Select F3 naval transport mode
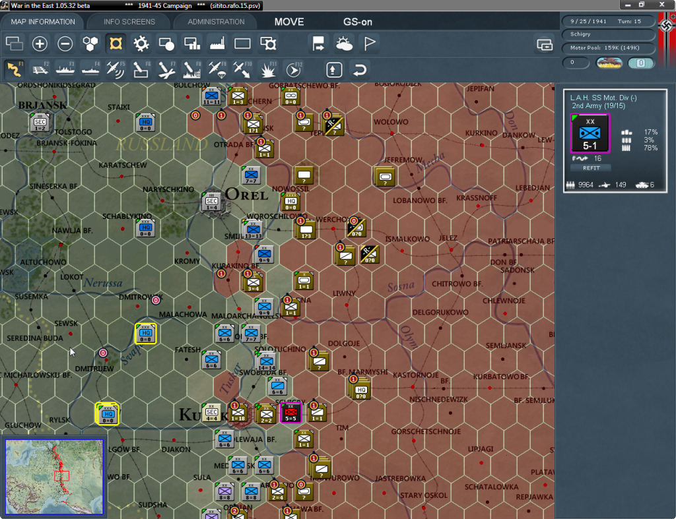676x519 pixels. pos(65,70)
